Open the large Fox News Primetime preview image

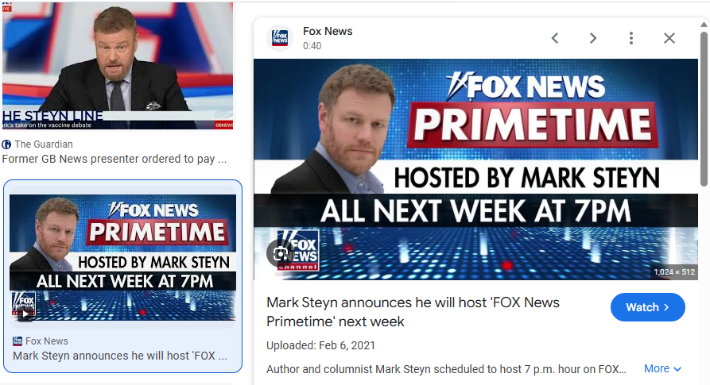tap(475, 169)
